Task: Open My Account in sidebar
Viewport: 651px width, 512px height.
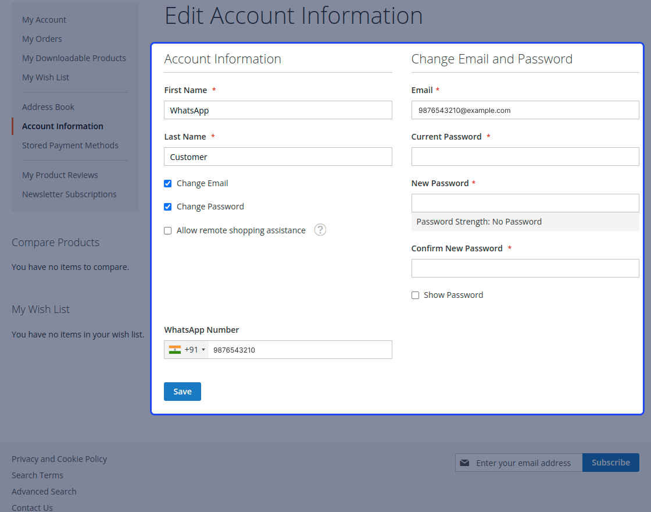Action: pyautogui.click(x=44, y=20)
